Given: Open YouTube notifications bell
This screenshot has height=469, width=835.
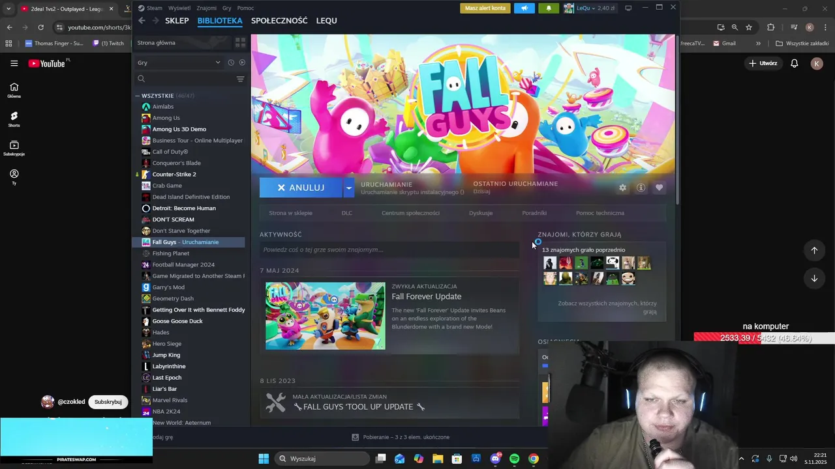Looking at the screenshot, I should coord(795,63).
